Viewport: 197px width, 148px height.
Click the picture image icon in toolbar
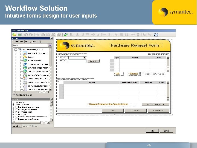(19, 35)
